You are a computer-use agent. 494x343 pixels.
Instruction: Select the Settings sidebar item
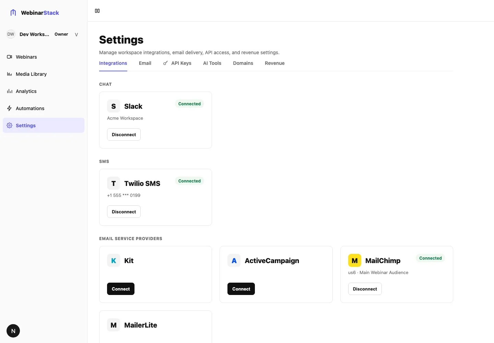pos(44,126)
